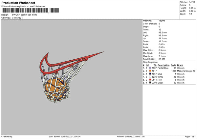The image size is (197, 139).
Task: Click the 'EndY:' label
Action: [146, 47]
